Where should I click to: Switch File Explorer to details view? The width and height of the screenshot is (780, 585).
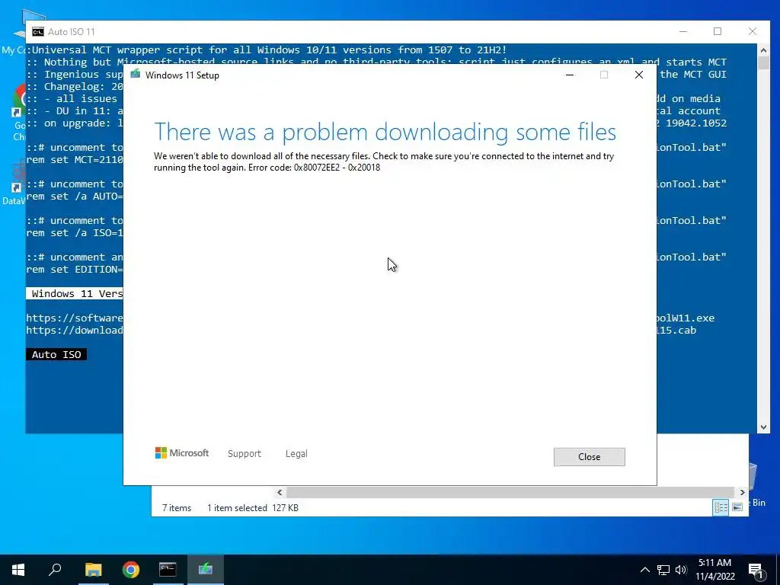pyautogui.click(x=721, y=507)
